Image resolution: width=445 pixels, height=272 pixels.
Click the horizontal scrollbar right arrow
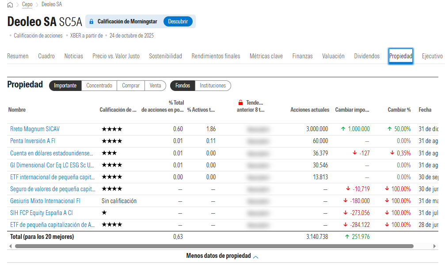click(x=434, y=246)
